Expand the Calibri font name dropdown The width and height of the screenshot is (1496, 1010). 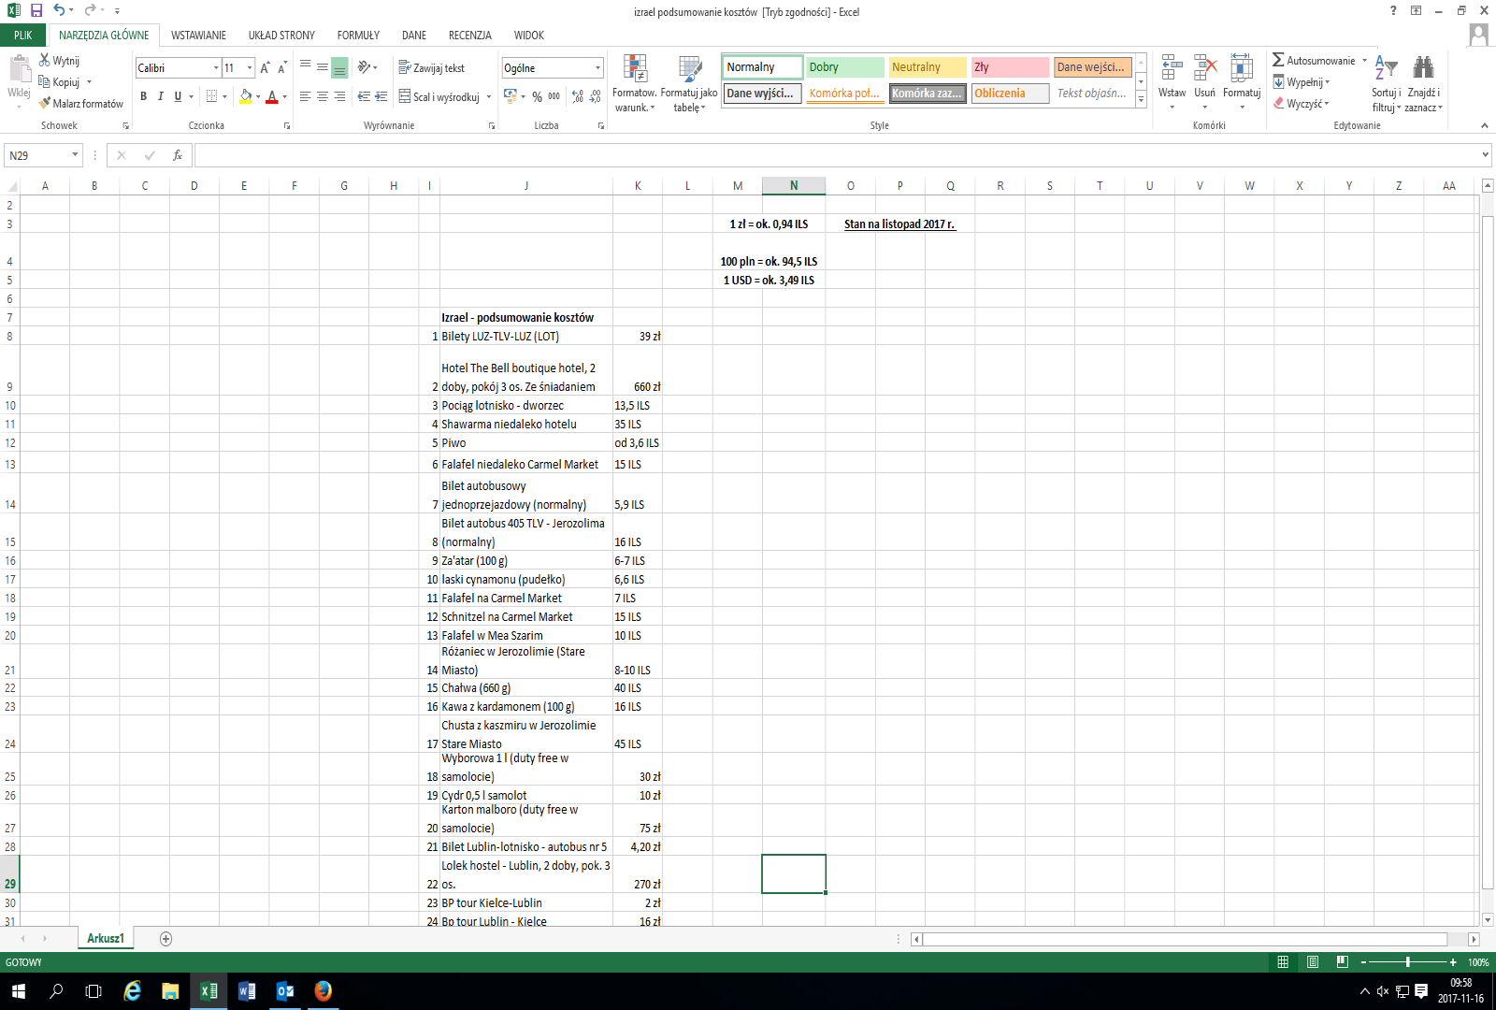[x=216, y=68]
